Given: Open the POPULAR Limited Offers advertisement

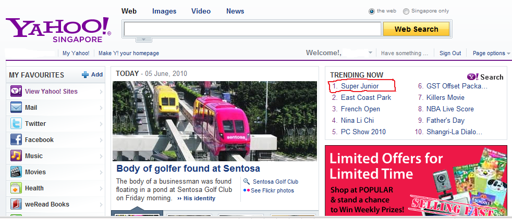Looking at the screenshot, I should point(416,180).
